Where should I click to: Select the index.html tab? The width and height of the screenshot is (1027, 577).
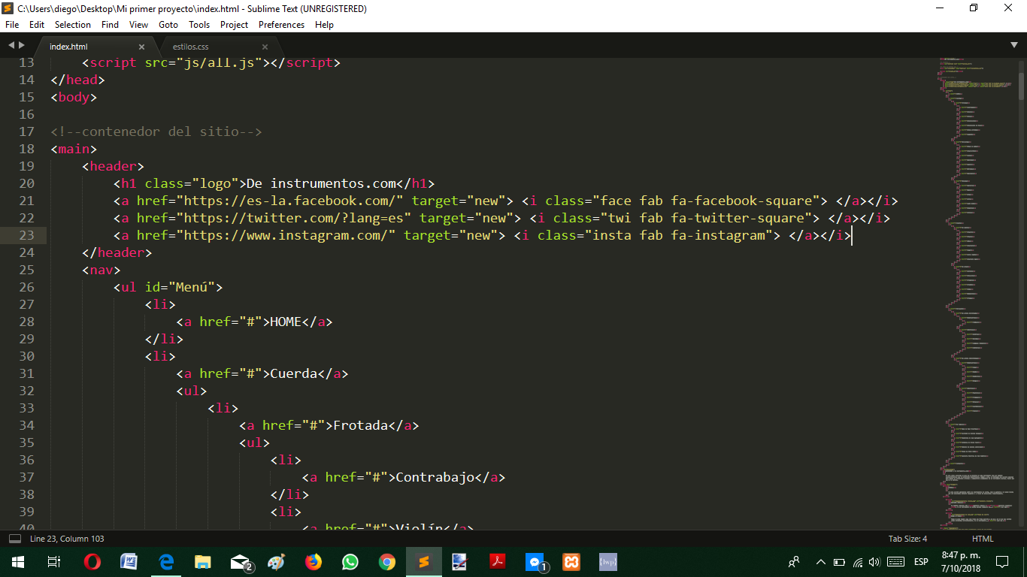tap(68, 47)
